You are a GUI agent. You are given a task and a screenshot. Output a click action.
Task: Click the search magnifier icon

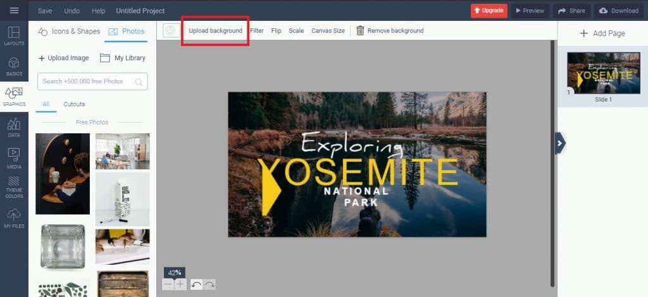click(139, 82)
